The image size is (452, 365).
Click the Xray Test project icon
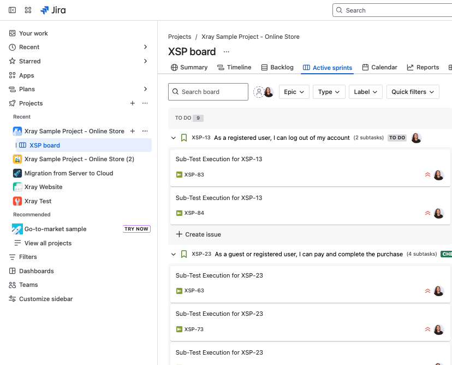pyautogui.click(x=17, y=201)
